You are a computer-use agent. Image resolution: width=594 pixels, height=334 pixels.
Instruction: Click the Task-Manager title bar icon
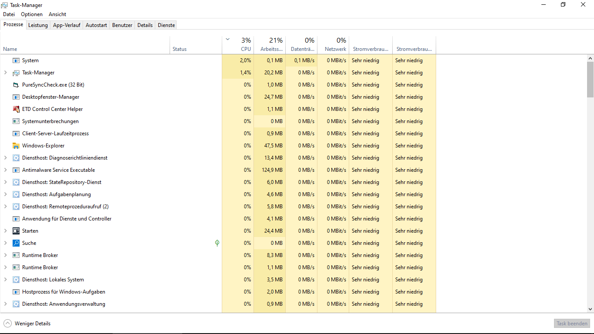4,5
